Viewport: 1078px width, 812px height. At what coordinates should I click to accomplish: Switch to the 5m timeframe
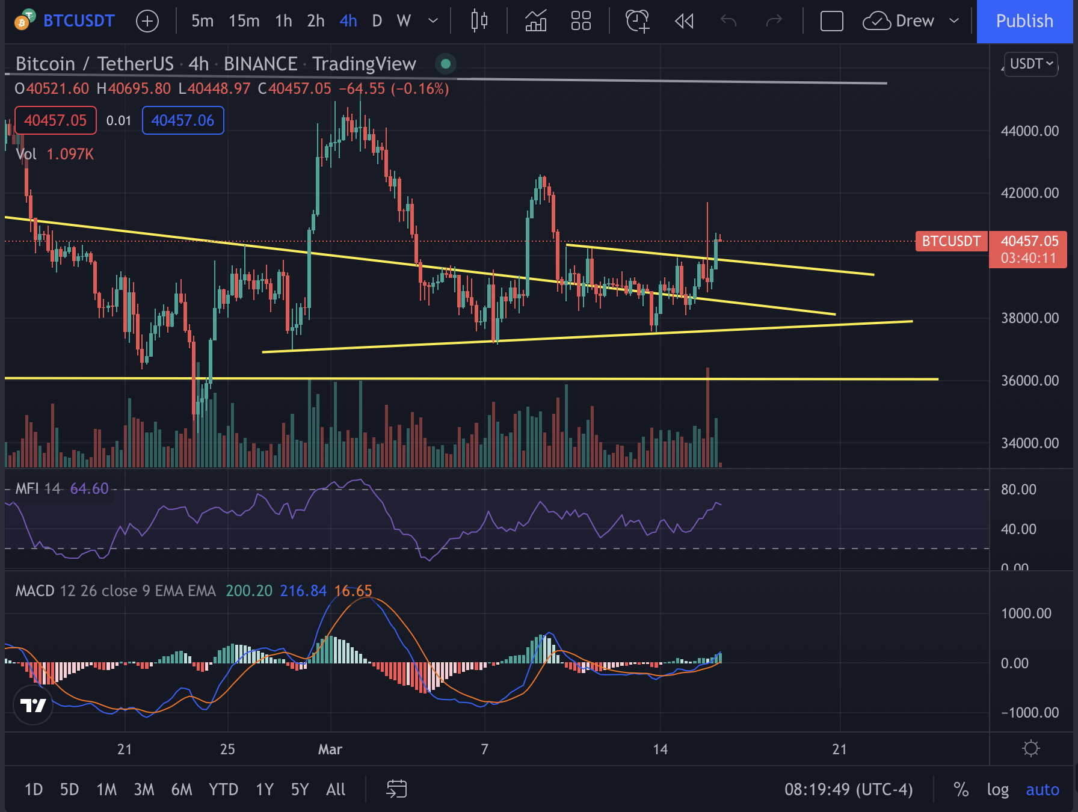point(202,21)
